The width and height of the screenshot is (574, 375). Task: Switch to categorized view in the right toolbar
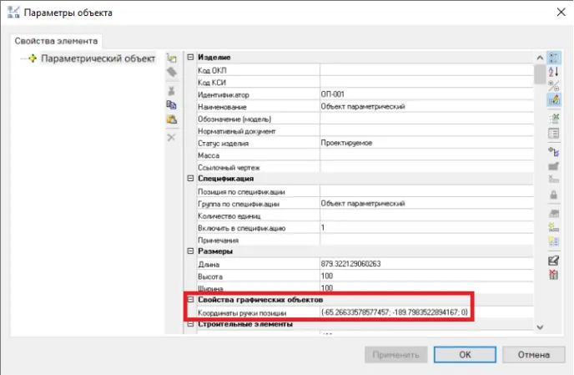553,58
